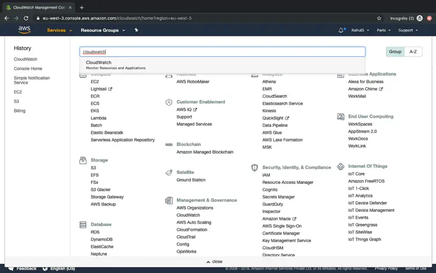Bookmark page with the star icon
The width and height of the screenshot is (436, 273).
click(x=378, y=19)
